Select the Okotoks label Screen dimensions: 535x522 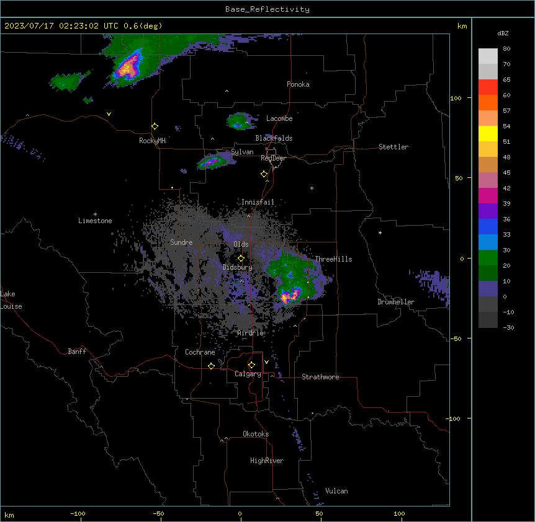(256, 434)
